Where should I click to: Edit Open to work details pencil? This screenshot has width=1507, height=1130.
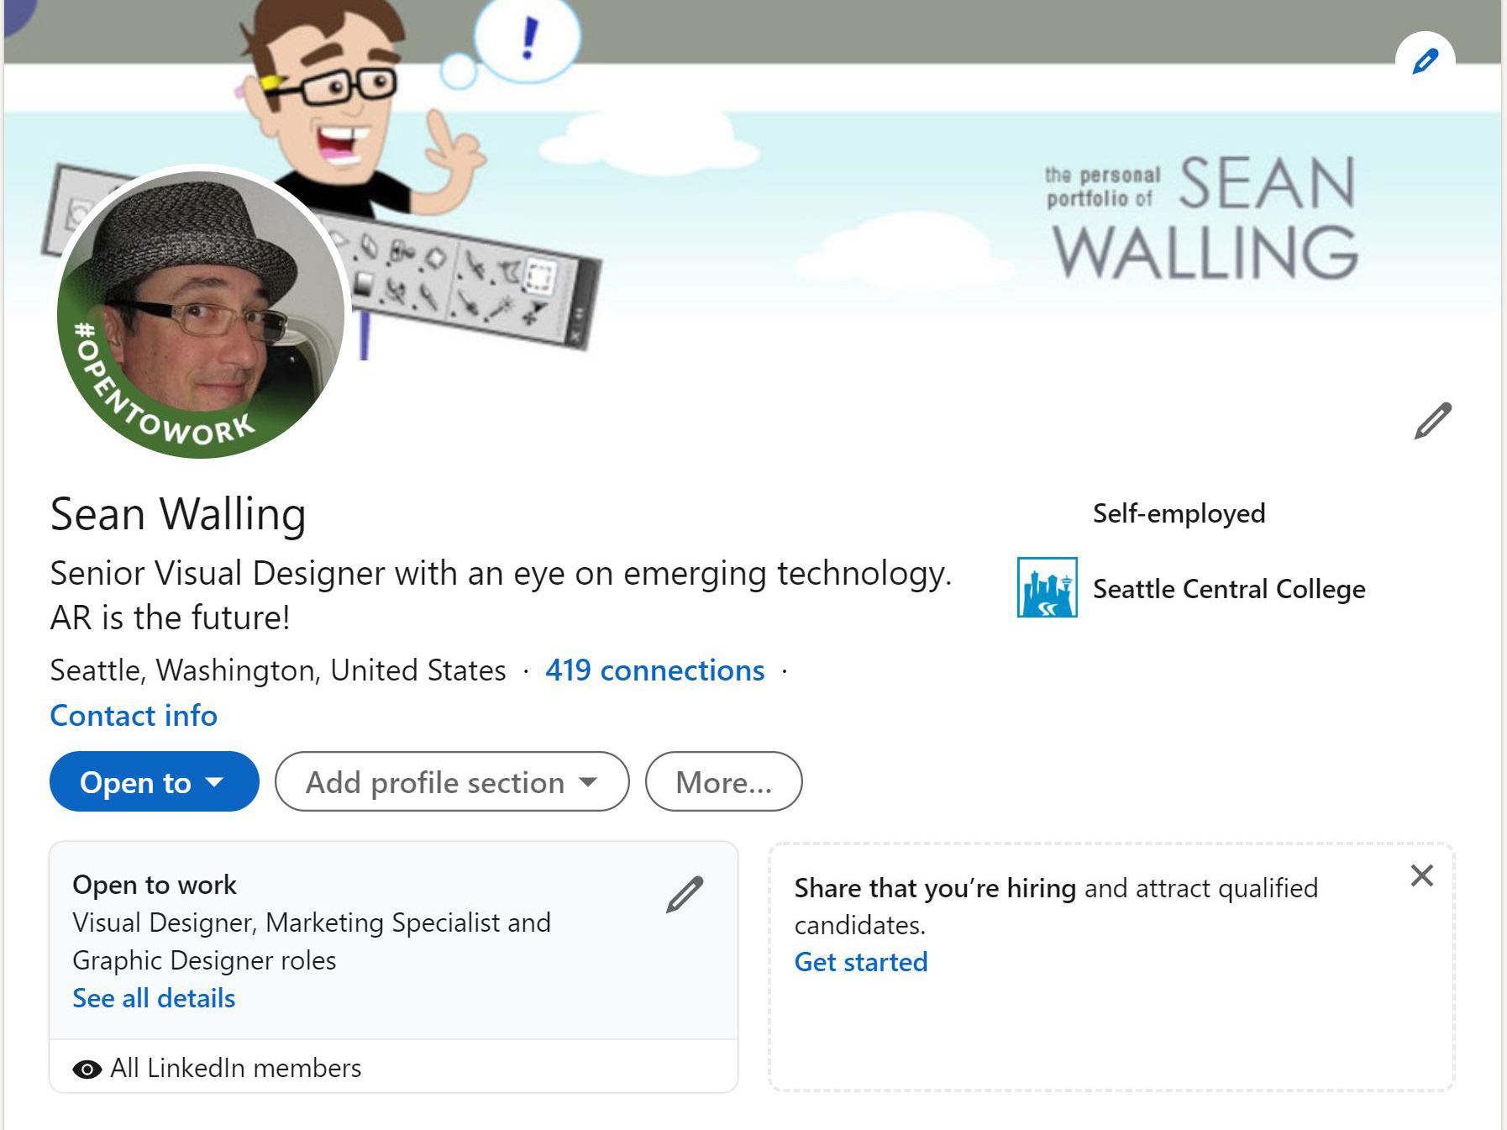point(685,895)
